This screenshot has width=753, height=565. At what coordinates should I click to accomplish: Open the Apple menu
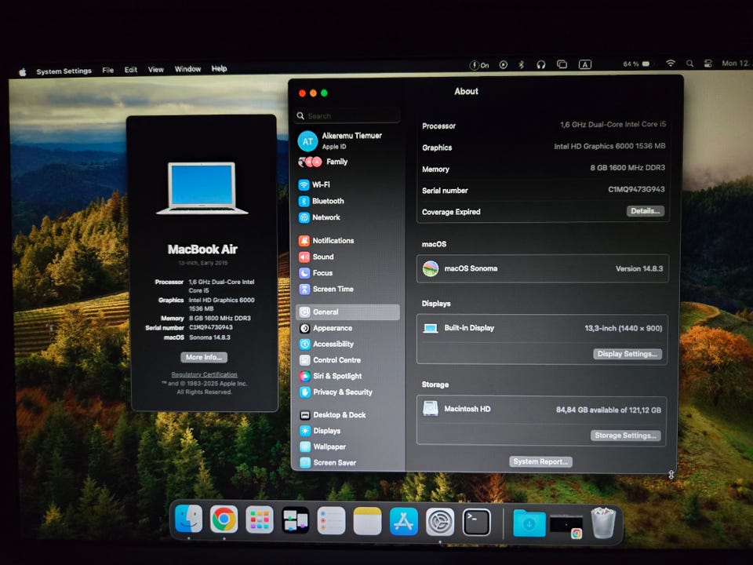click(x=23, y=72)
